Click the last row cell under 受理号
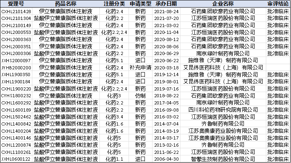The width and height of the screenshot is (291, 163). click(16, 159)
